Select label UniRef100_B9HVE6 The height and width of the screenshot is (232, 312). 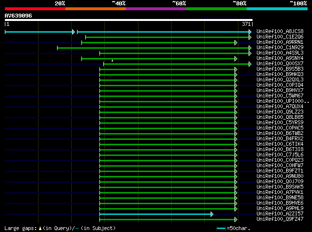coord(280,203)
